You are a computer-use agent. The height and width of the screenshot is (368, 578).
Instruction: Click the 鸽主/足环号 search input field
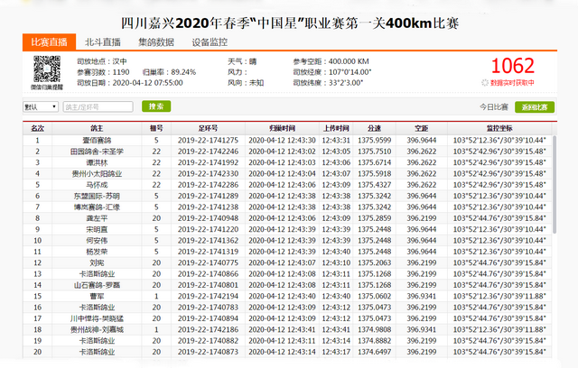[x=98, y=106]
